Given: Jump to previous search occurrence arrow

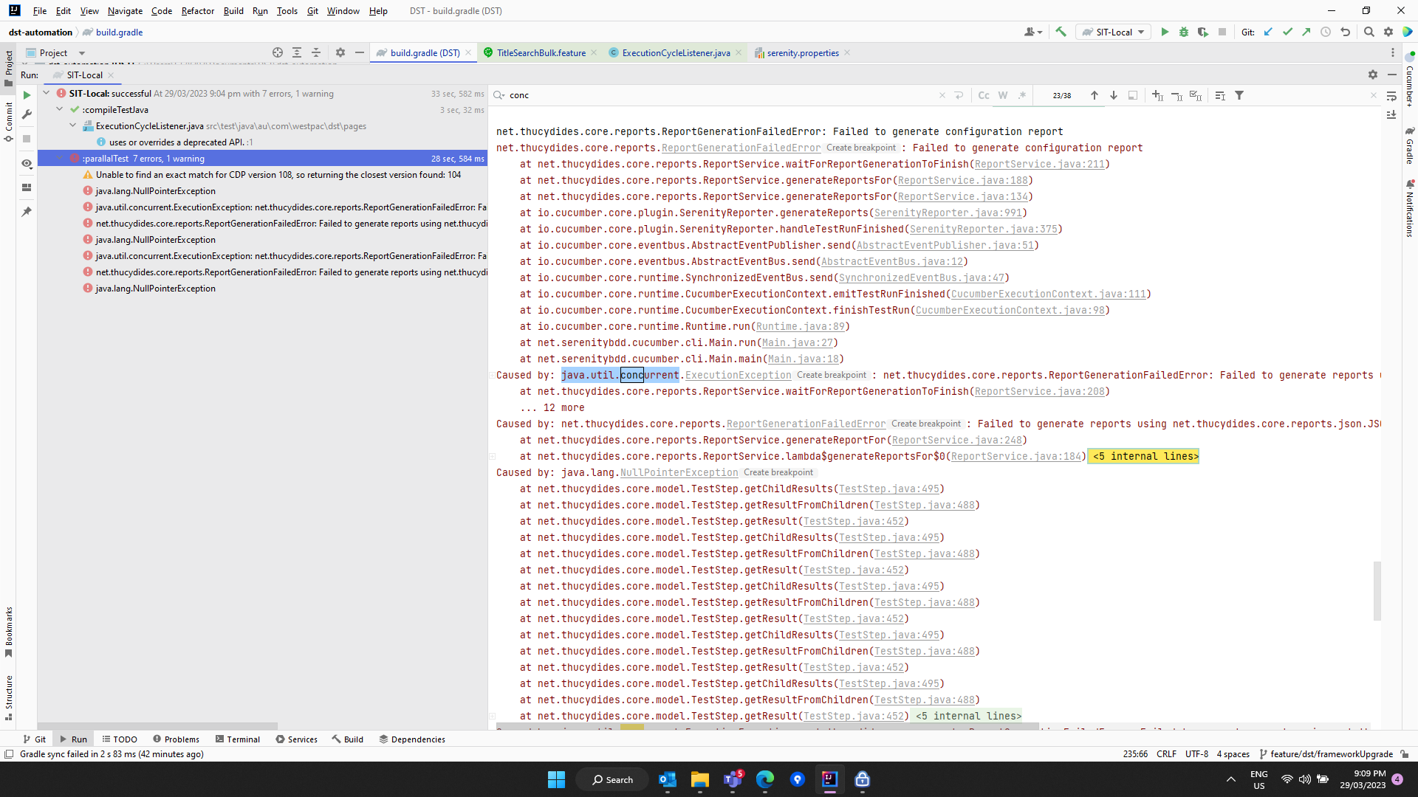Looking at the screenshot, I should [1095, 95].
